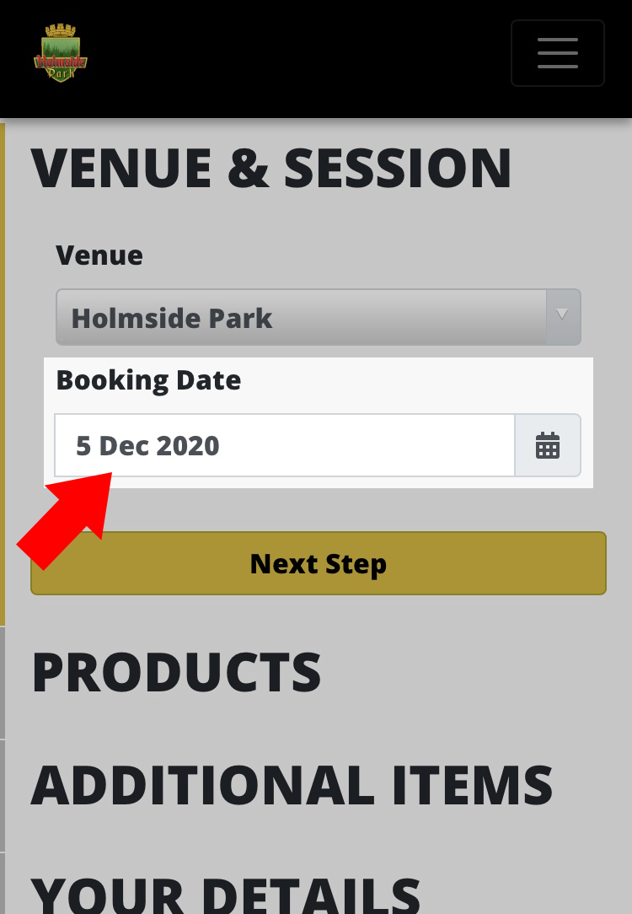Click the grey step marker beside Products

coord(3,683)
